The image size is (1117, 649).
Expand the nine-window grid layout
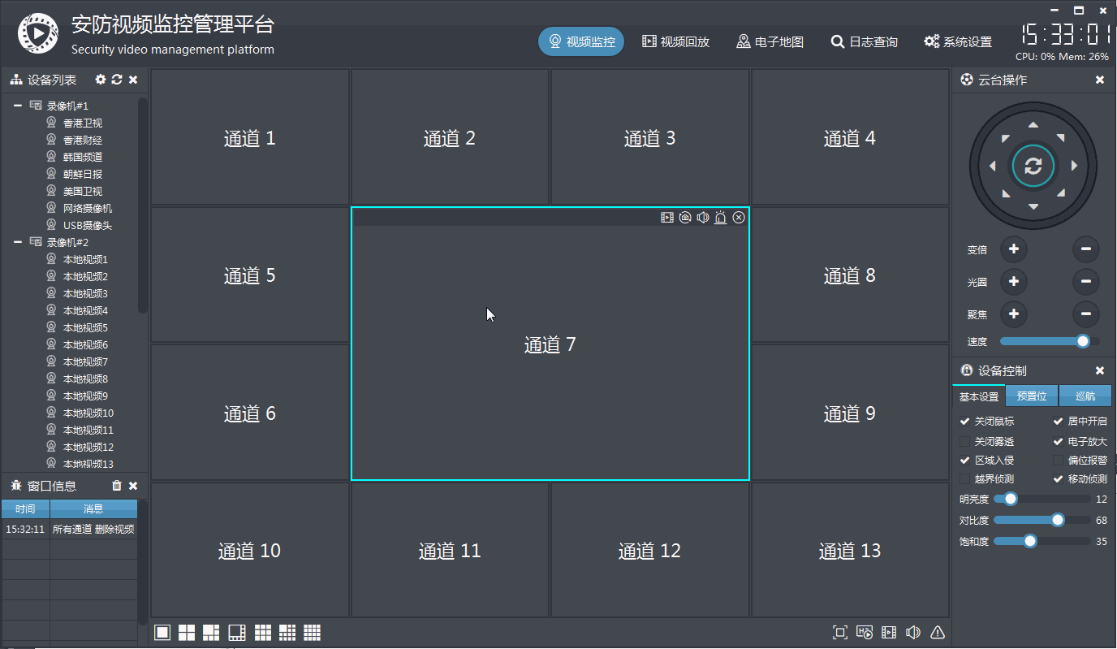pos(262,632)
